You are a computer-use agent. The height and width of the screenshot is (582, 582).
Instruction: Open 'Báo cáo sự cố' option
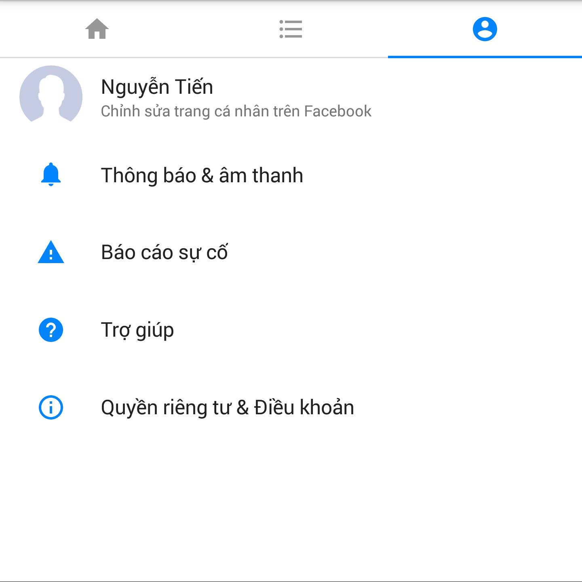pyautogui.click(x=164, y=253)
